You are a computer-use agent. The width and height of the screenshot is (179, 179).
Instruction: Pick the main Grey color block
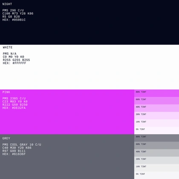point(67,156)
